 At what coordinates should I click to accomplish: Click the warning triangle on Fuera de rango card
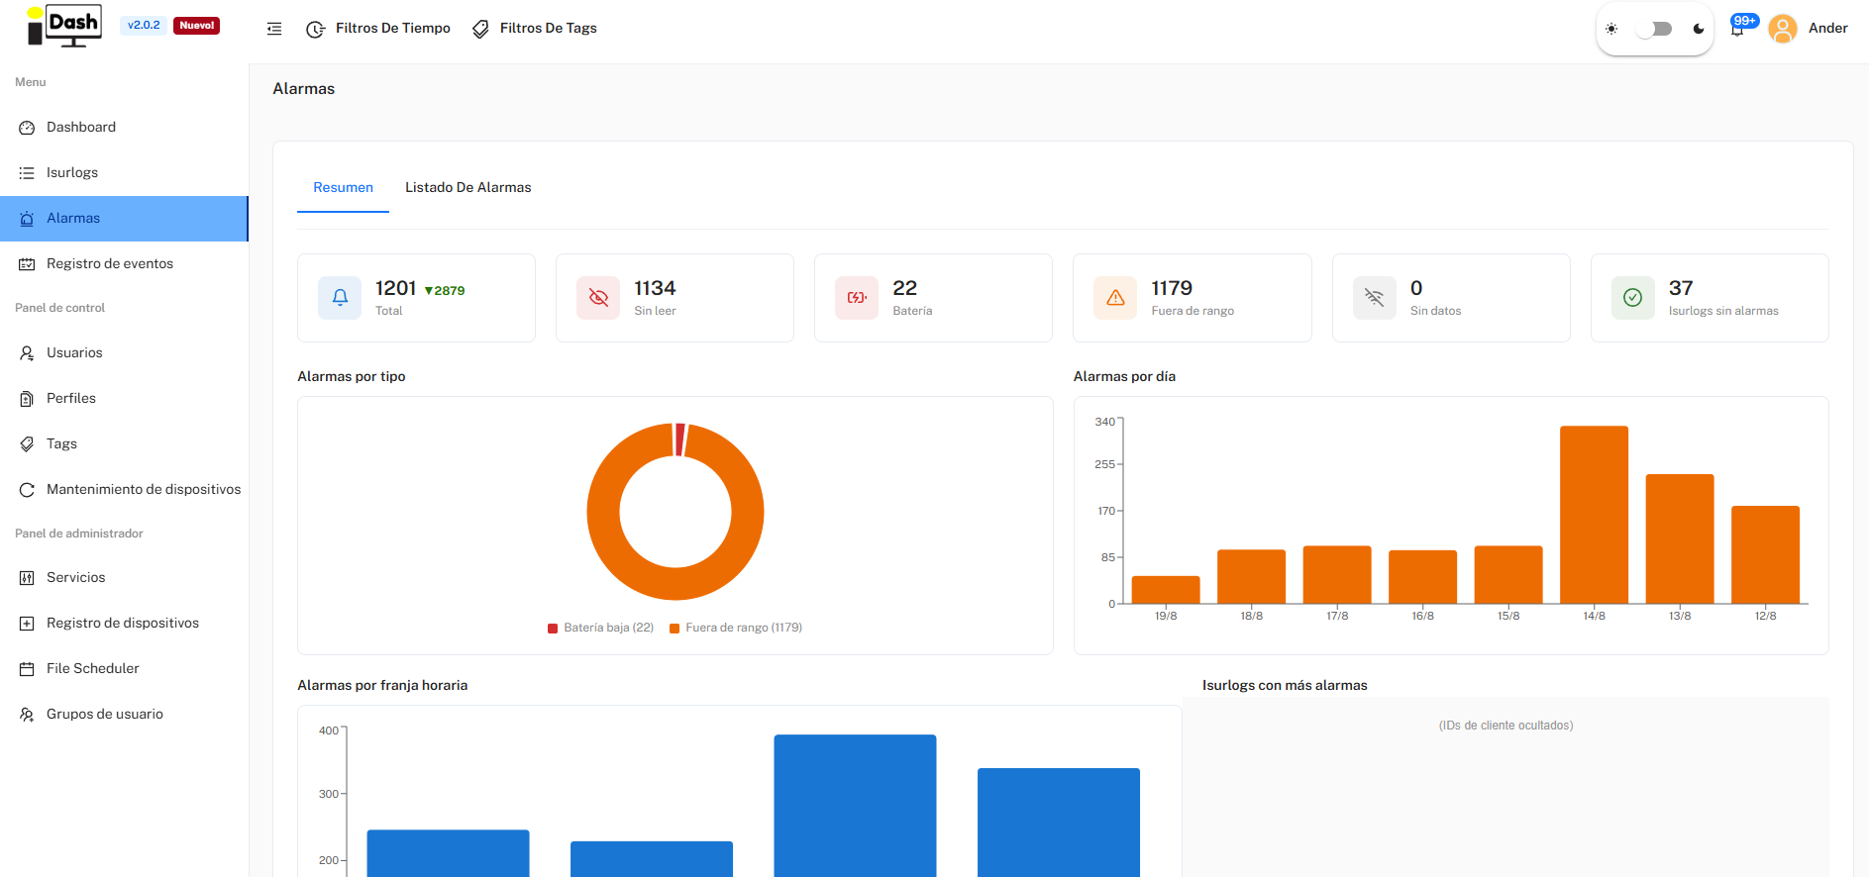tap(1115, 298)
